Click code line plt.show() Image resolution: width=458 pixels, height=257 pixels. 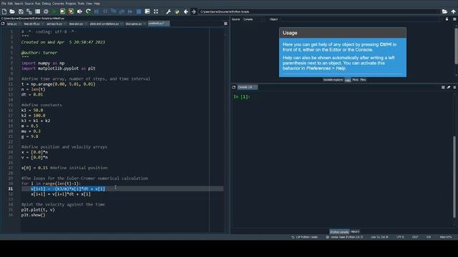[33, 215]
